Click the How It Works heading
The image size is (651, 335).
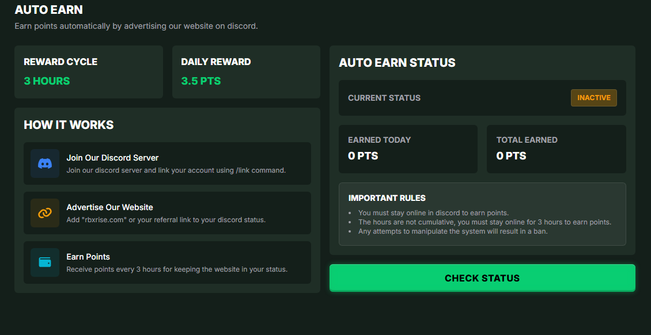pyautogui.click(x=69, y=125)
